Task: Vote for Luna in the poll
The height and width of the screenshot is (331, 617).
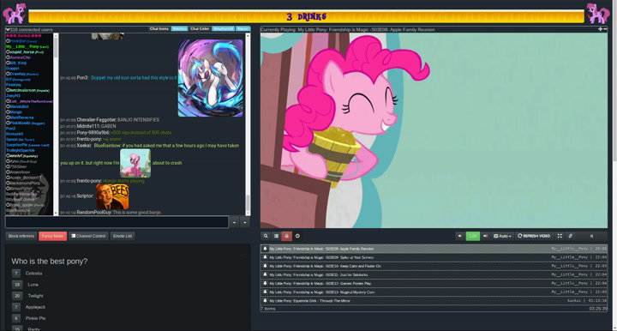Action: pyautogui.click(x=17, y=284)
